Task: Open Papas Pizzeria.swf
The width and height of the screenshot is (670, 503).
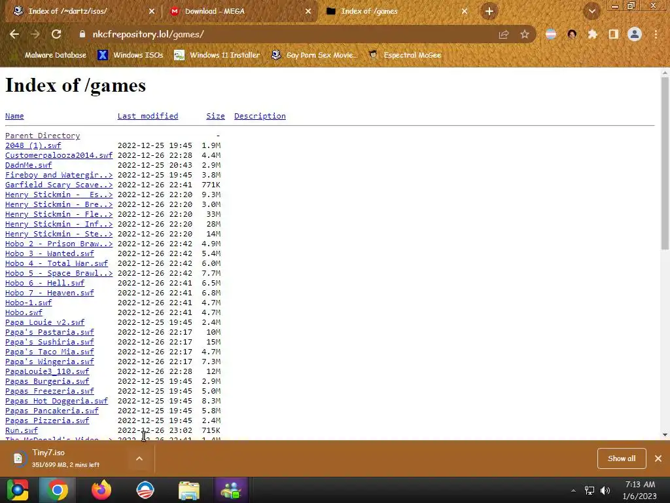Action: tap(47, 421)
